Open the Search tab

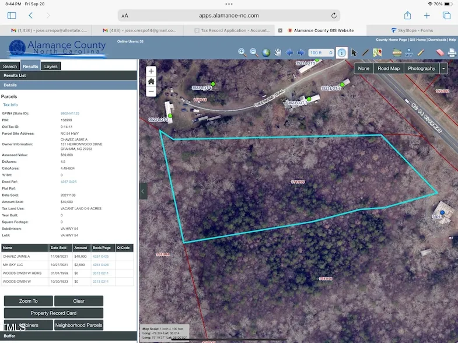(10, 66)
